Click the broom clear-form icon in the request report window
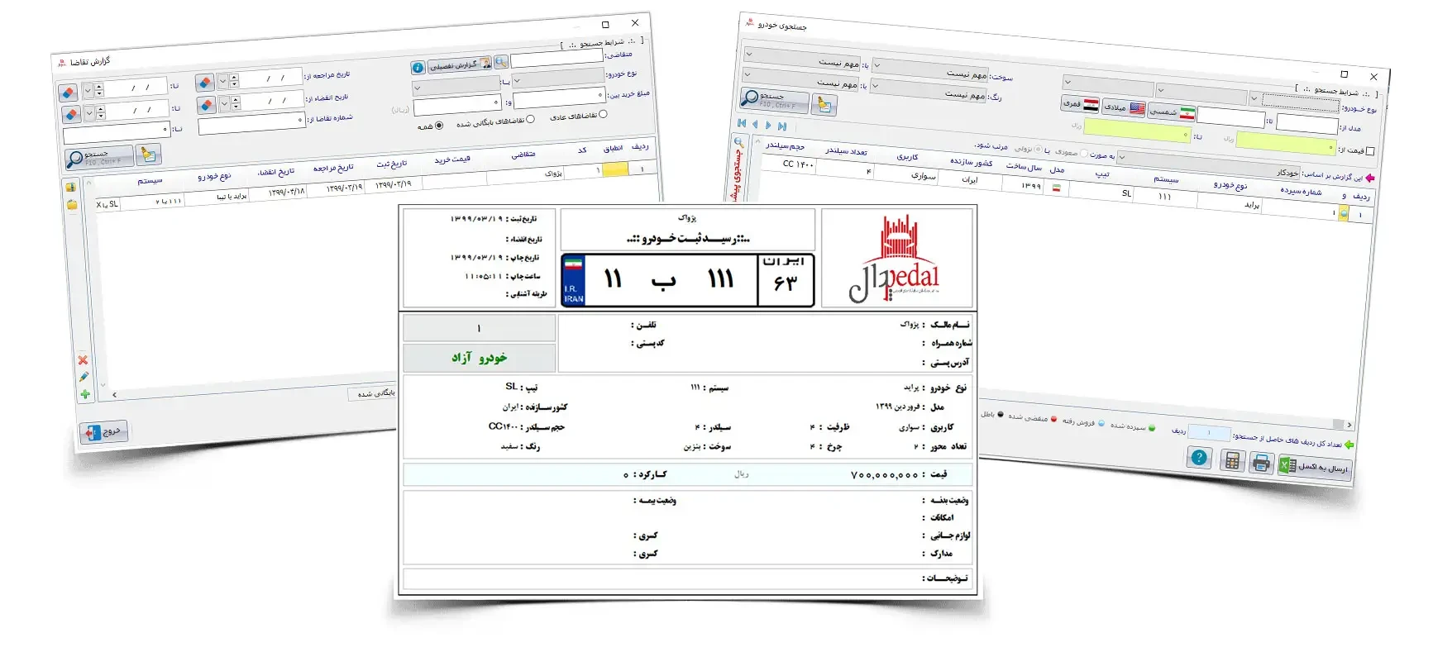This screenshot has width=1433, height=647. tap(148, 154)
